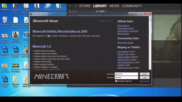Click the Powered by Tumblr link

[x=106, y=21]
